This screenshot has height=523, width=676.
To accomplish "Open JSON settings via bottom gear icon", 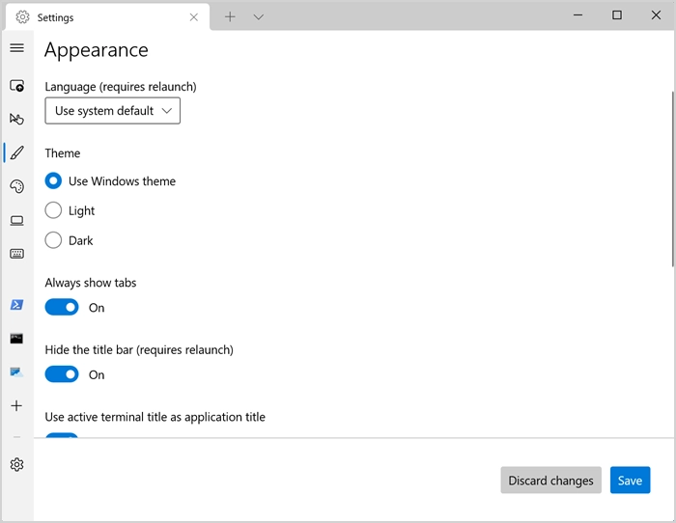I will pyautogui.click(x=16, y=465).
